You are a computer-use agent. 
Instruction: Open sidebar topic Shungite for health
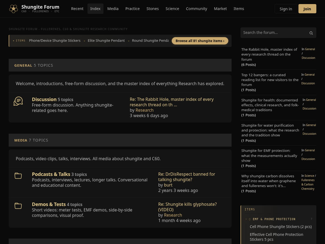[270, 105]
